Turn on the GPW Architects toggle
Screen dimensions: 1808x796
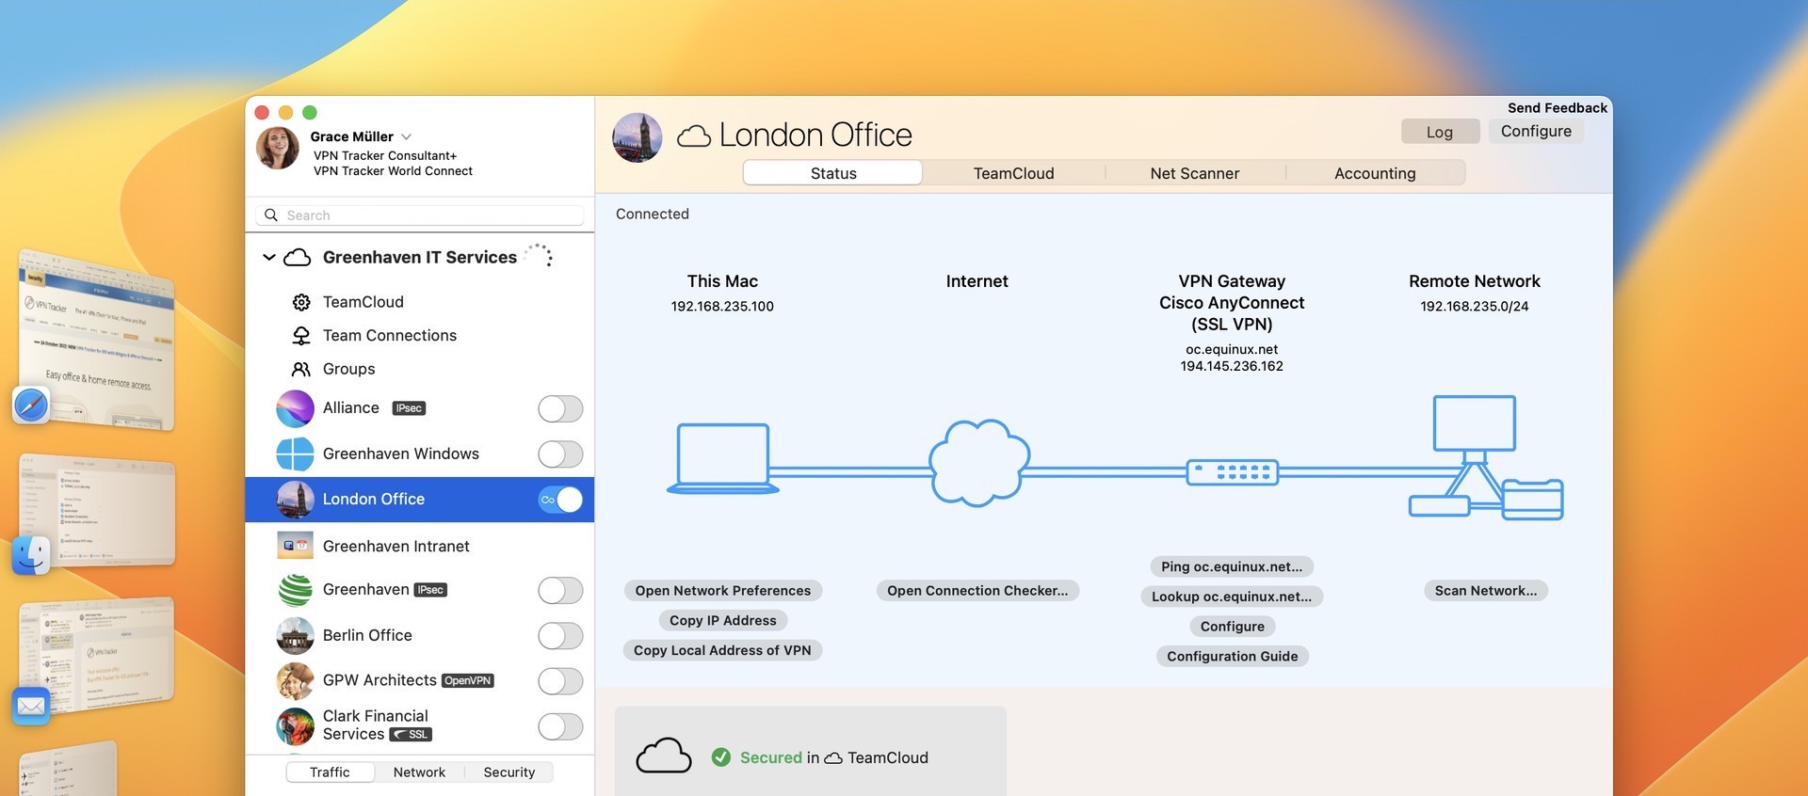tap(560, 681)
